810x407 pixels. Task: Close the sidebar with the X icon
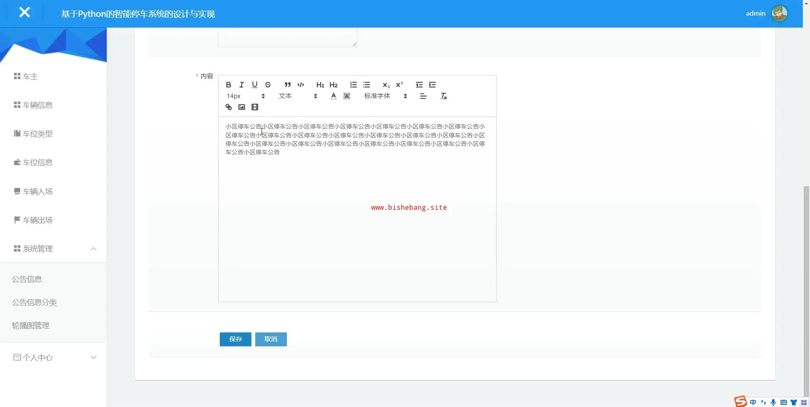point(24,12)
